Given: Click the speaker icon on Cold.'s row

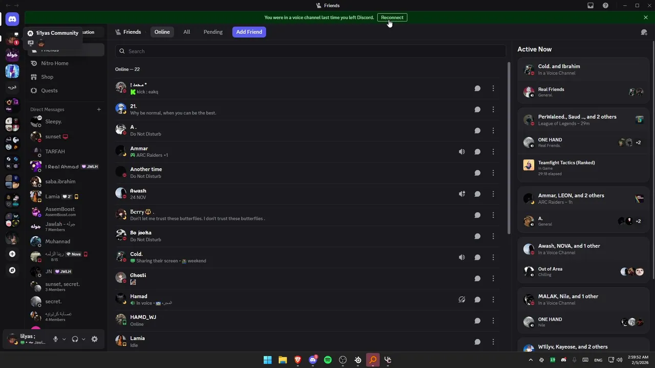Looking at the screenshot, I should pyautogui.click(x=462, y=257).
